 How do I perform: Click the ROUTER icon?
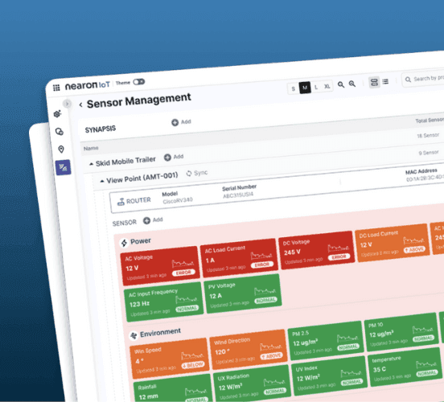point(121,202)
